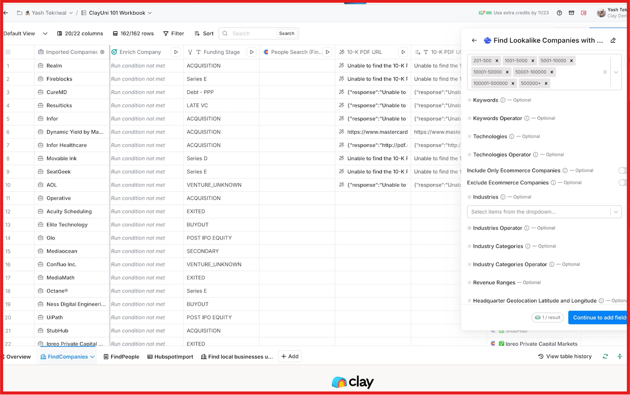Toggle Include Only Ecommerce Companies switch
The width and height of the screenshot is (630, 395).
click(x=623, y=170)
